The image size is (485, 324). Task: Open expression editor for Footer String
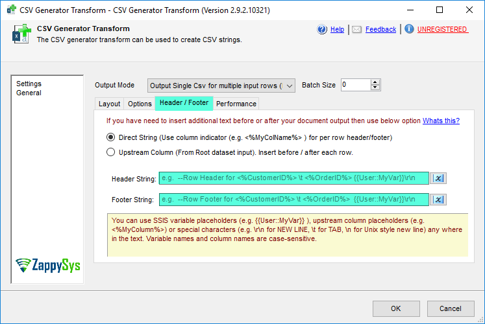(438, 200)
